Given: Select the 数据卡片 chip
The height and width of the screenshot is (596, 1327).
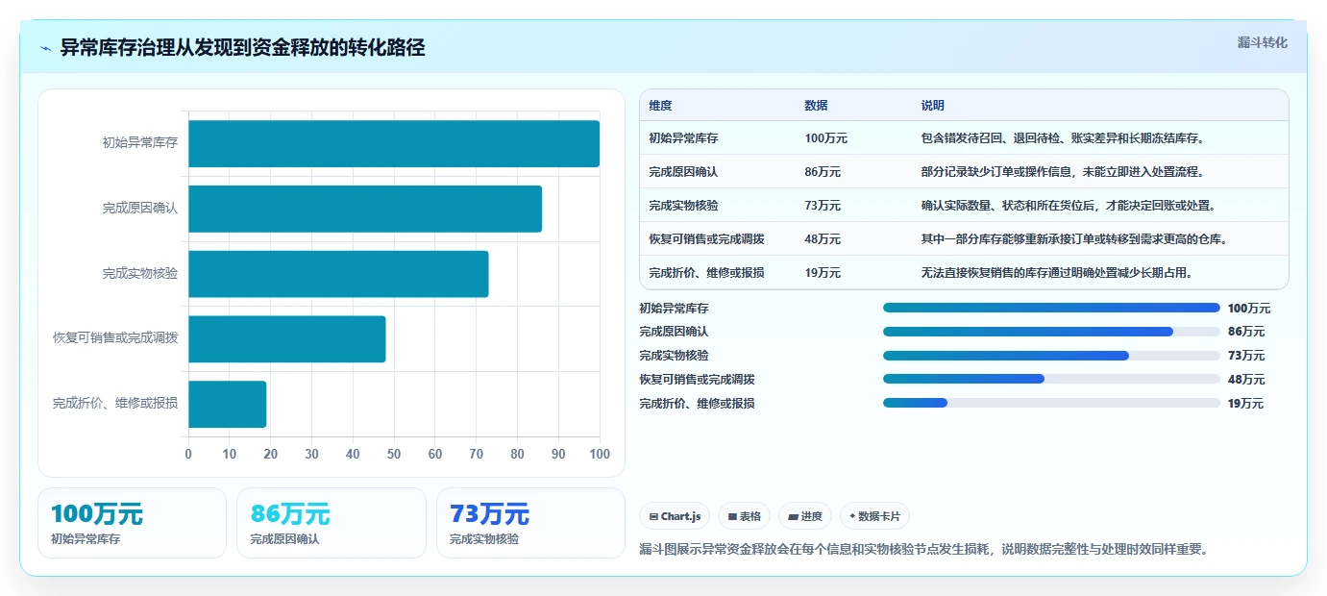Looking at the screenshot, I should pyautogui.click(x=874, y=516).
